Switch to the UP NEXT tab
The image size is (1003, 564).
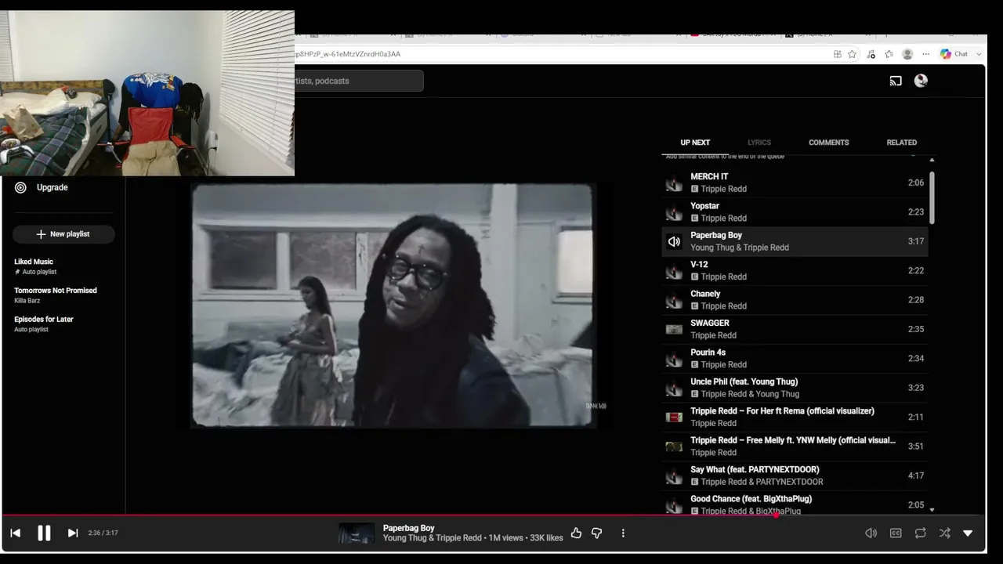click(x=695, y=143)
